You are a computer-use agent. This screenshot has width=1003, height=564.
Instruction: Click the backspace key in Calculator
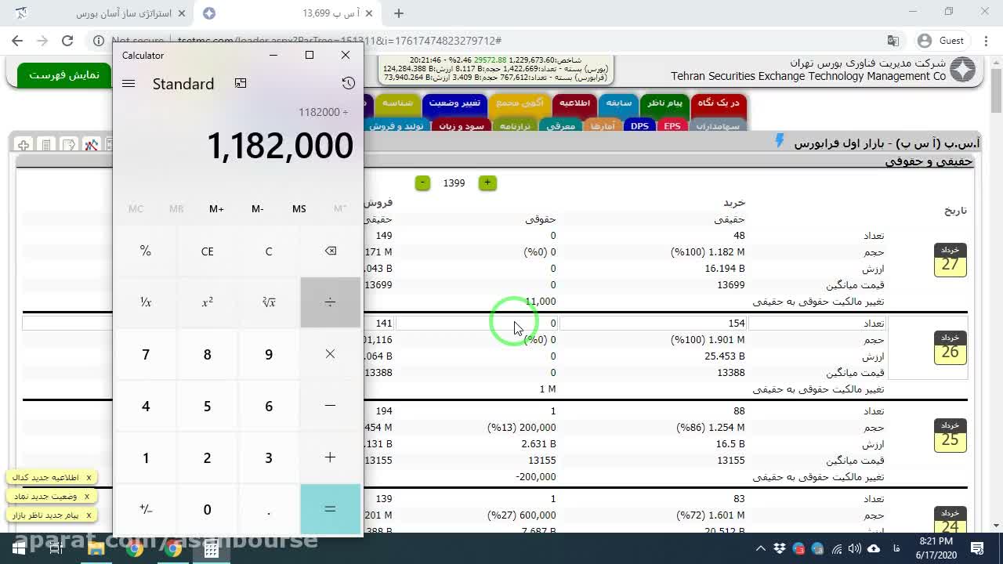click(x=330, y=251)
